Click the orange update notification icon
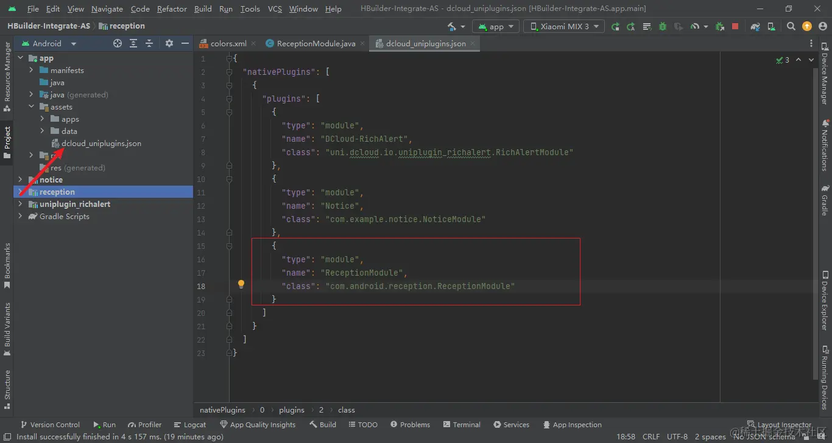 807,26
